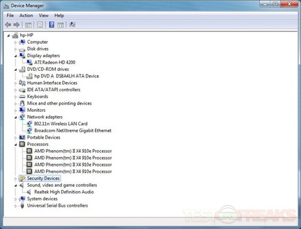Click the ATI Radeon HD 4200 icon
The width and height of the screenshot is (301, 229).
tap(29, 63)
